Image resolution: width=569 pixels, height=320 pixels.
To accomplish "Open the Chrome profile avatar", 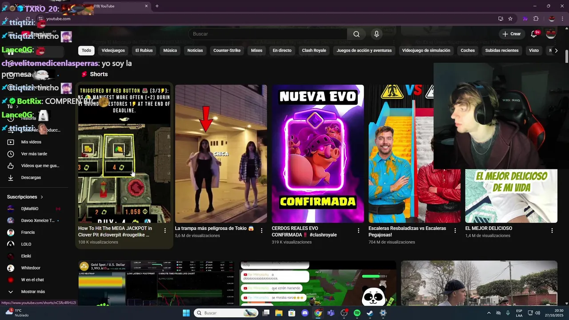I will pyautogui.click(x=552, y=19).
